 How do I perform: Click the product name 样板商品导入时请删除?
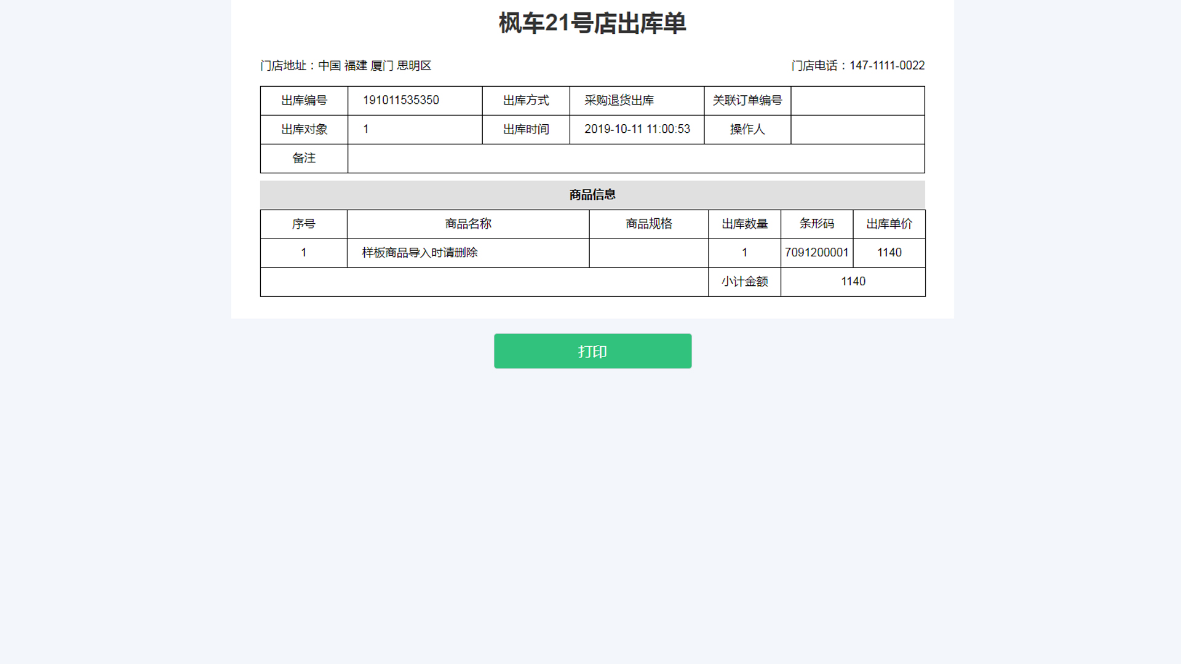420,253
